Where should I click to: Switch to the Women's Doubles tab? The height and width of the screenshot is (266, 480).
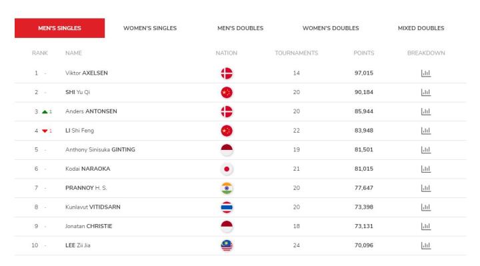(x=331, y=28)
